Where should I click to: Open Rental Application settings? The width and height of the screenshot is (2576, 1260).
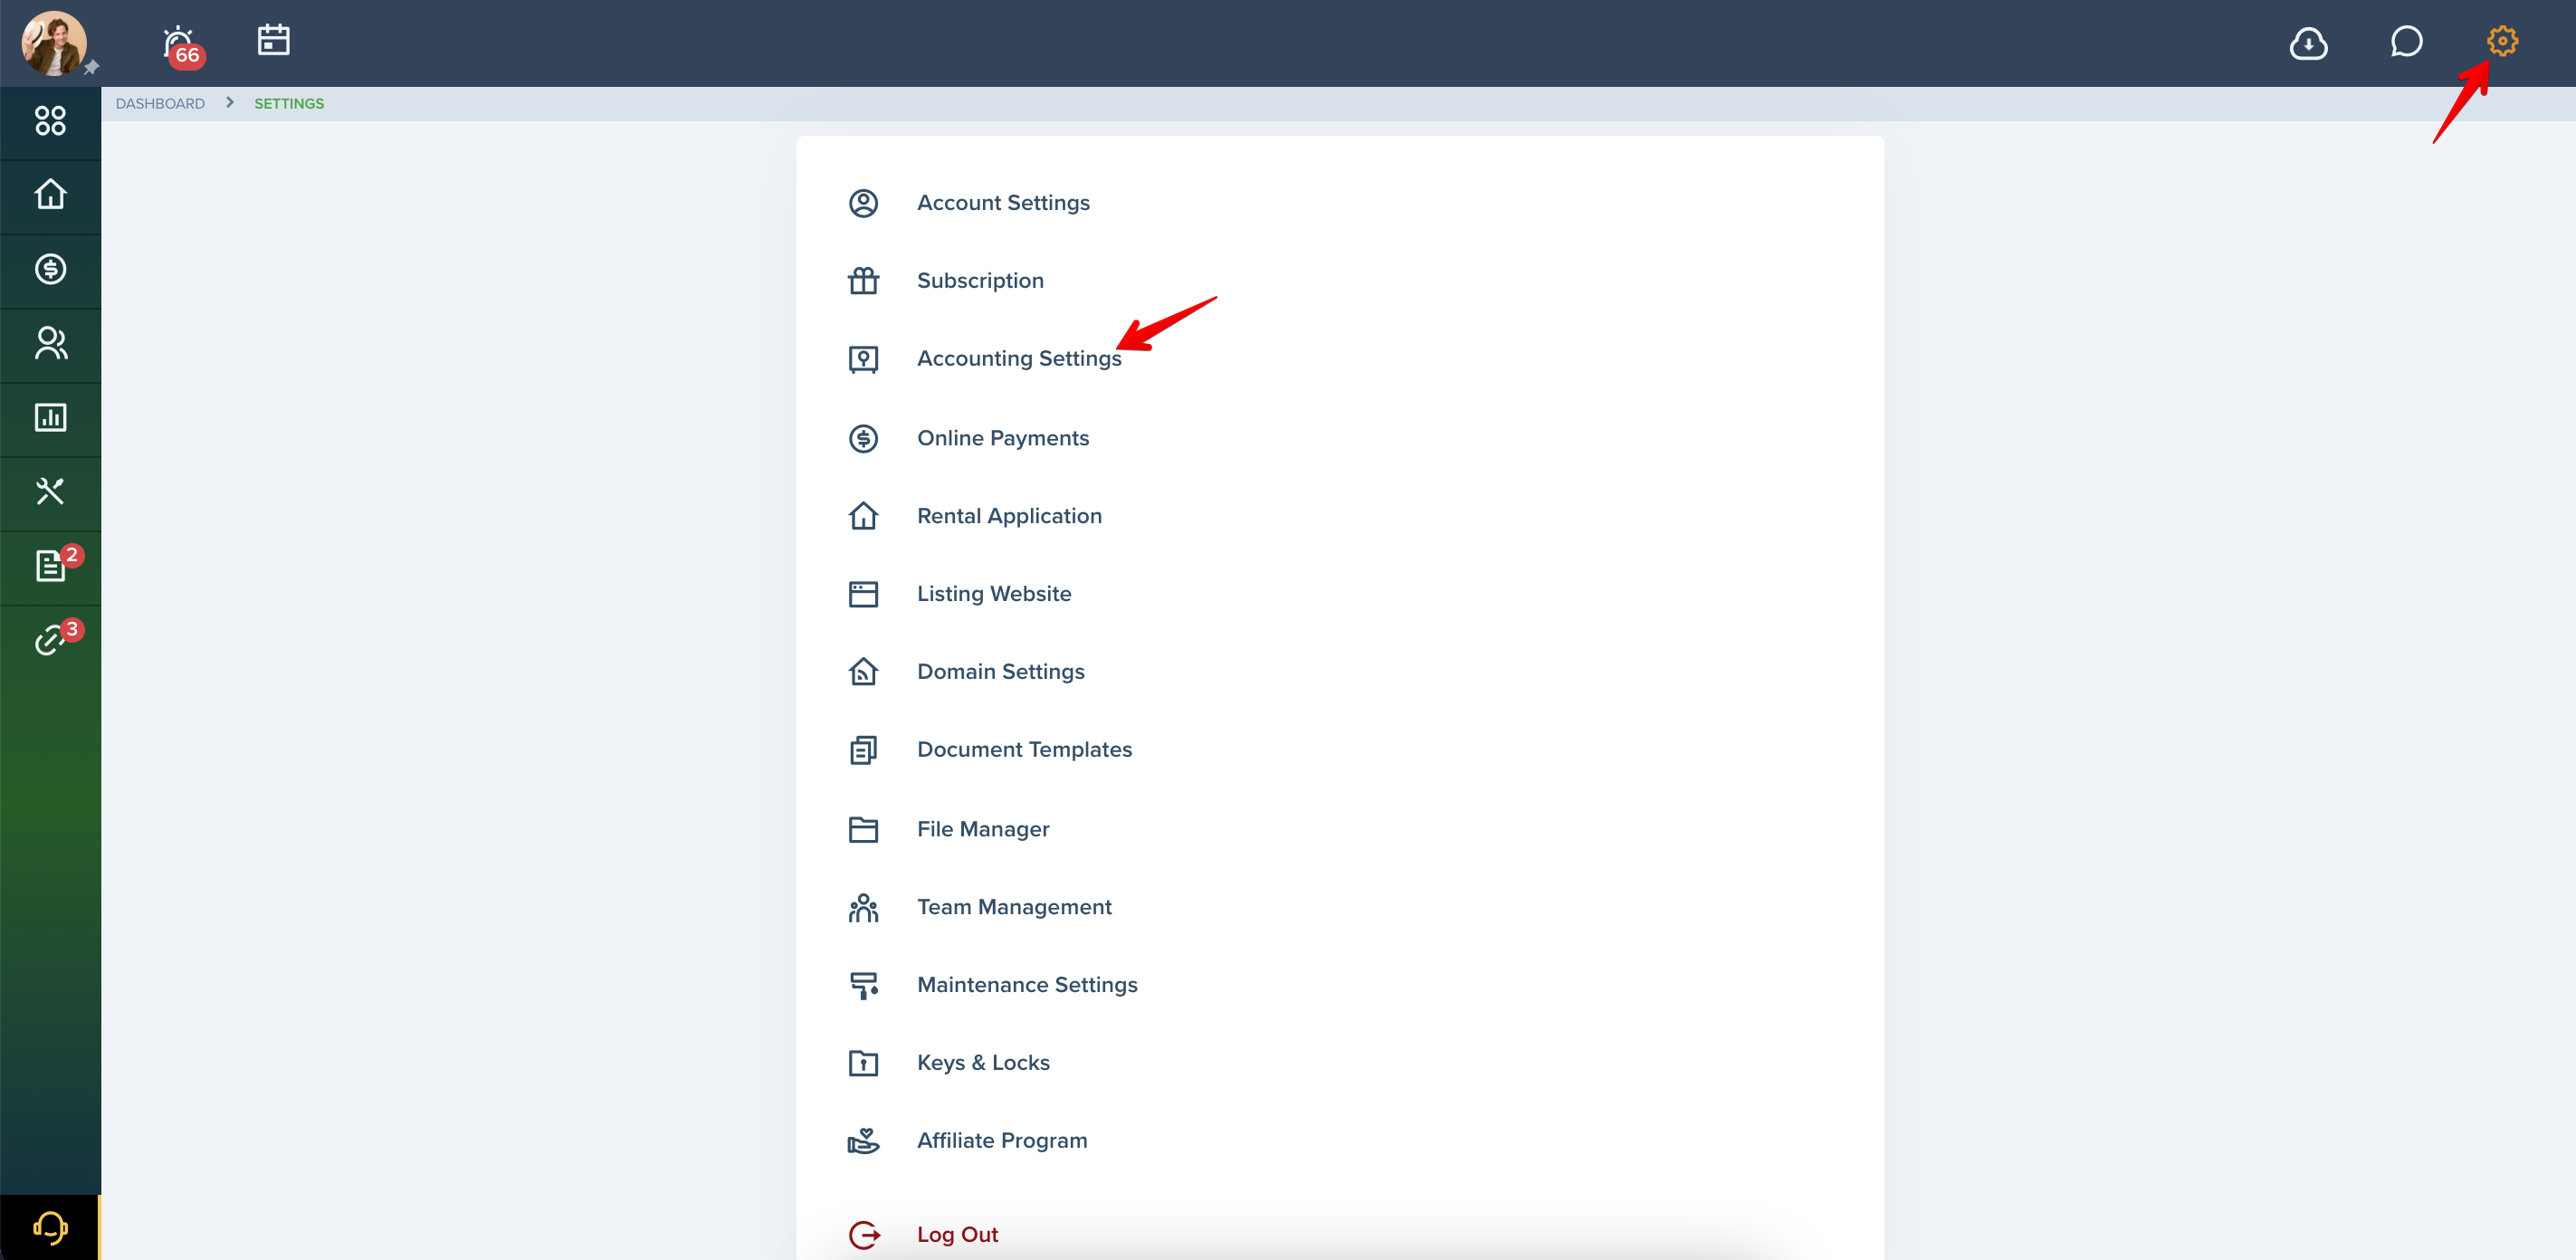(x=1009, y=516)
